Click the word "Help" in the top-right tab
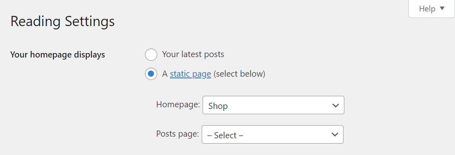 [x=427, y=9]
